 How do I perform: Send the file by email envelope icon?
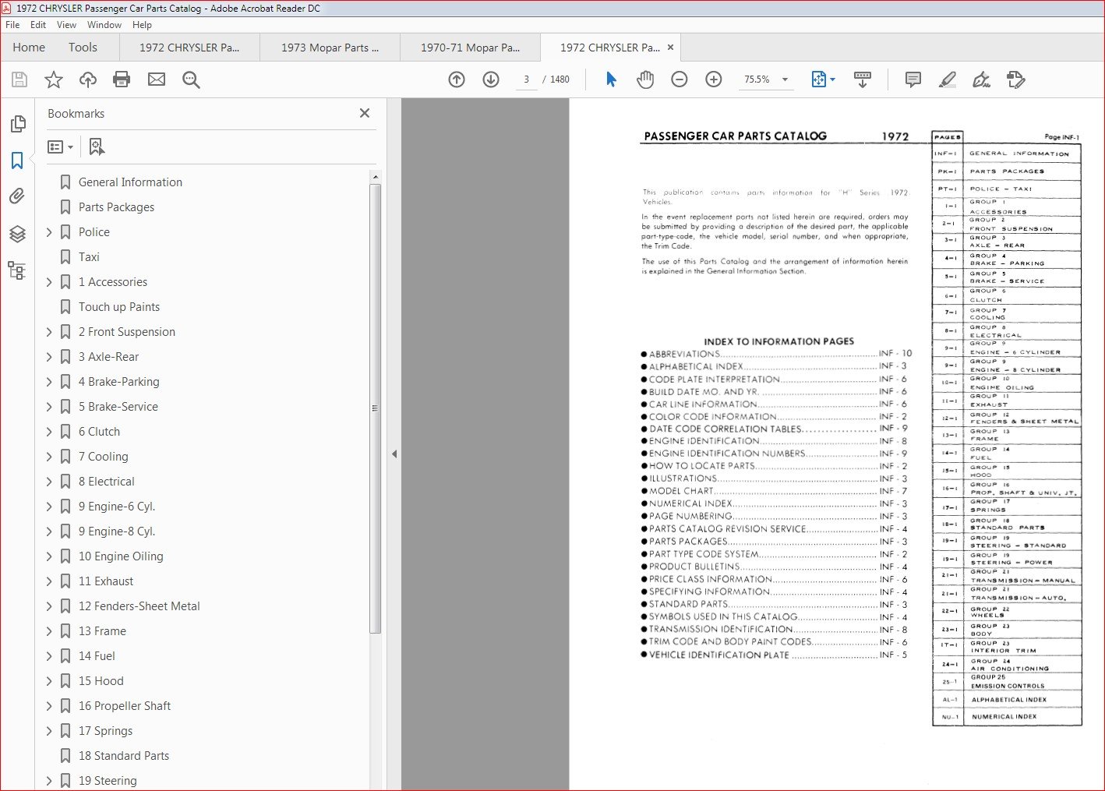157,79
